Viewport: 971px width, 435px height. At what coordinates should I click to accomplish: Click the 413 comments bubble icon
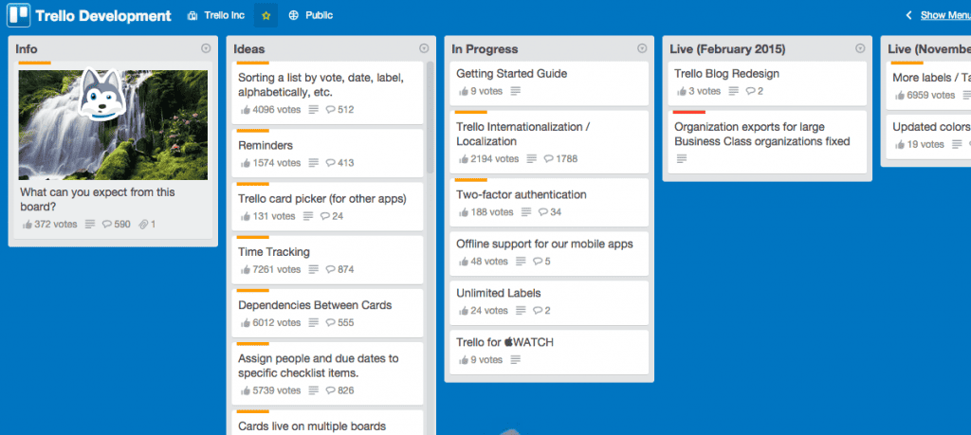coord(330,163)
